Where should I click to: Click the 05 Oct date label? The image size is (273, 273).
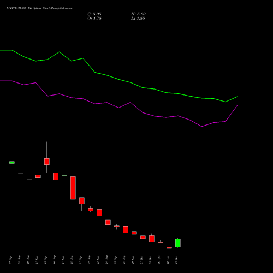[150, 260]
